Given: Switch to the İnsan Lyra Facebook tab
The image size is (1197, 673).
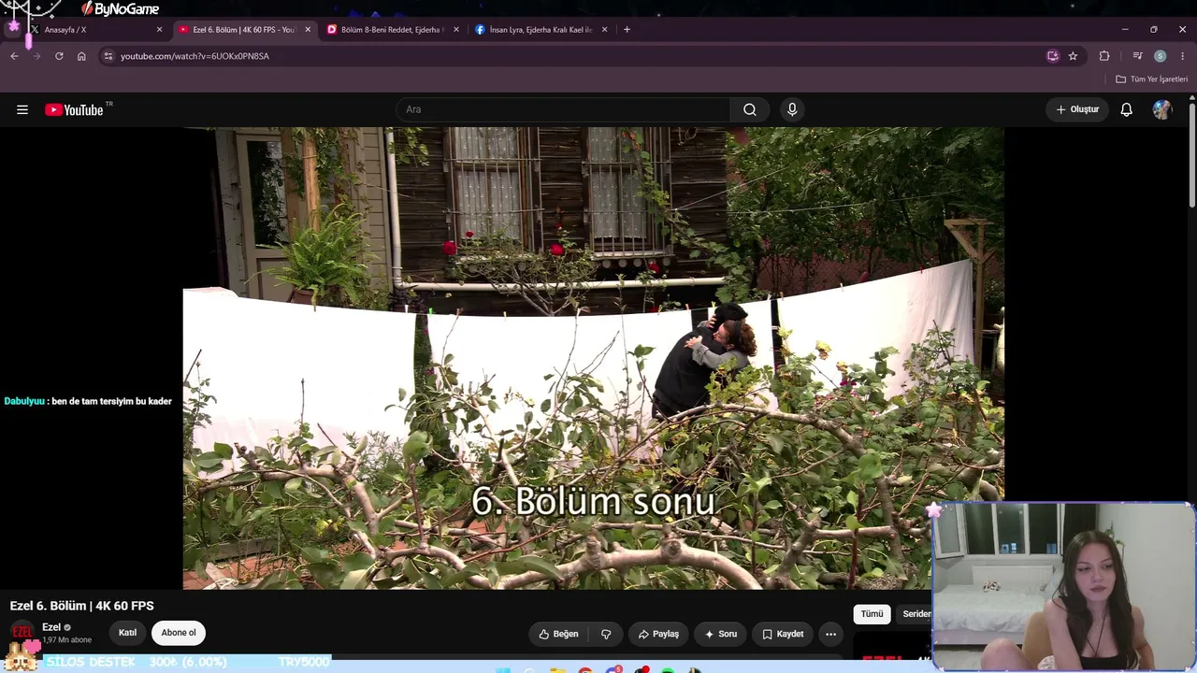Looking at the screenshot, I should click(541, 30).
